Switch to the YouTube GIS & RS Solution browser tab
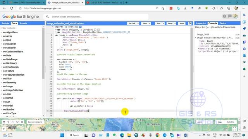Screen dimensions: 248x139 104,3
